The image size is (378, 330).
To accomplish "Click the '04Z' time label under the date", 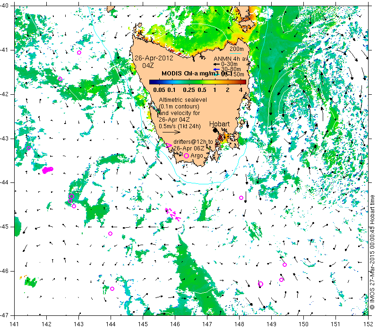I will [148, 66].
